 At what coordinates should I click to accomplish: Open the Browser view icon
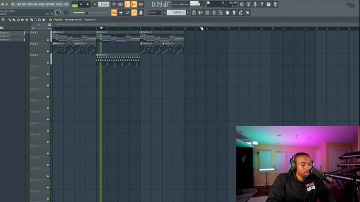pos(220,12)
